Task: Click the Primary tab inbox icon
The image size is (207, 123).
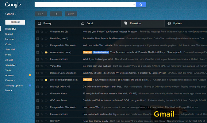Action: click(x=39, y=23)
